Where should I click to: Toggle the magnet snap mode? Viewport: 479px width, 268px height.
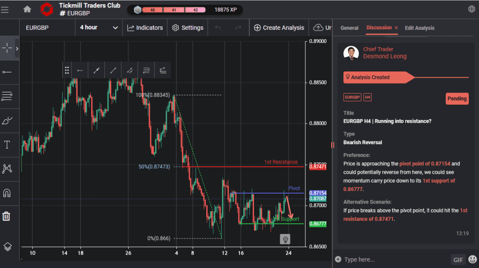tap(7, 193)
